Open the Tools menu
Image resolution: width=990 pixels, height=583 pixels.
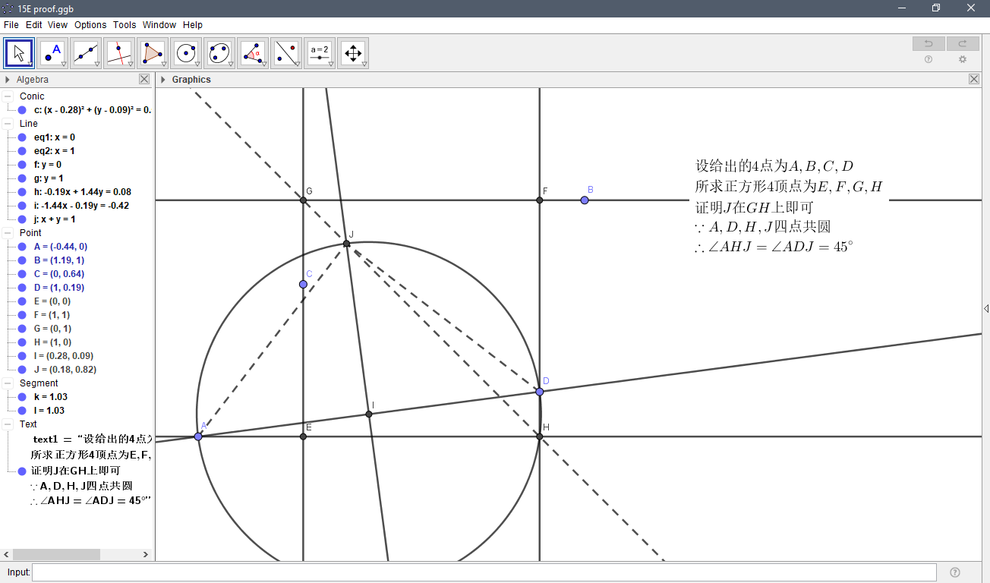point(124,24)
